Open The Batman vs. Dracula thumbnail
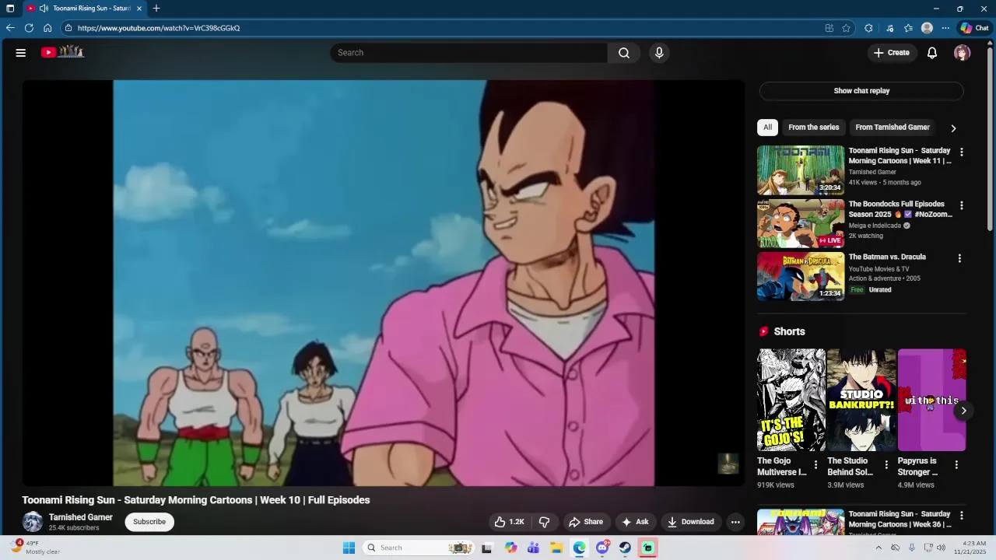This screenshot has height=560, width=996. 801,276
